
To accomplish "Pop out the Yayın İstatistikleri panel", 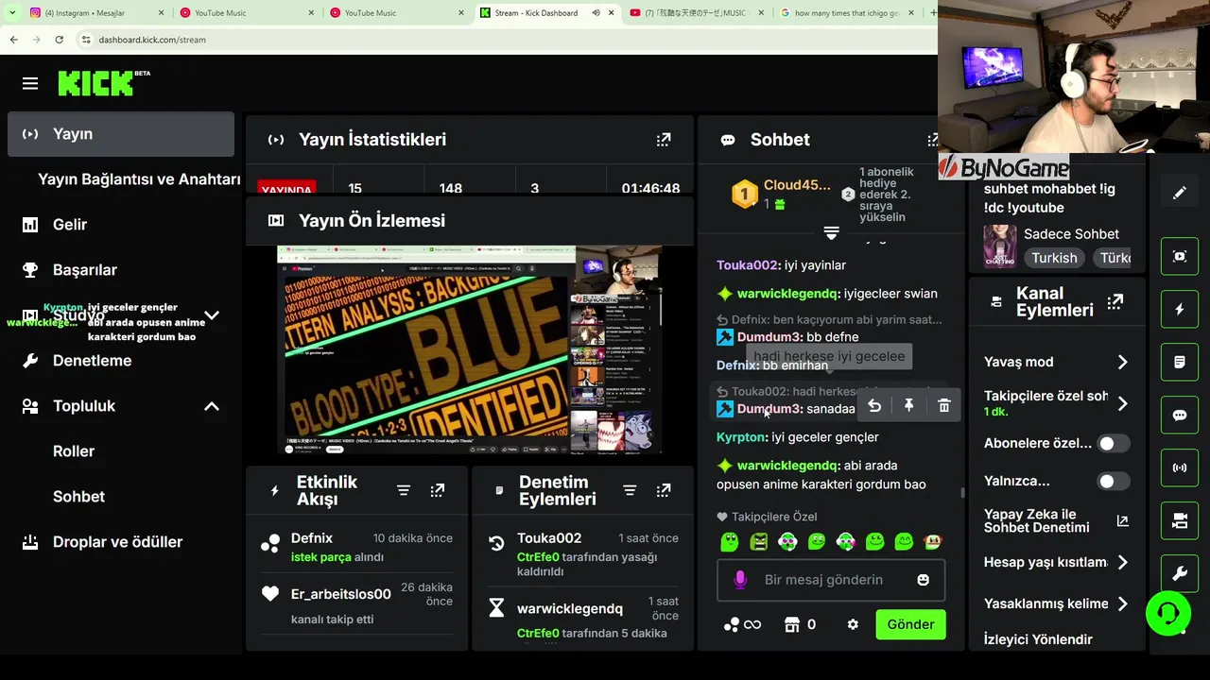I will (x=664, y=139).
